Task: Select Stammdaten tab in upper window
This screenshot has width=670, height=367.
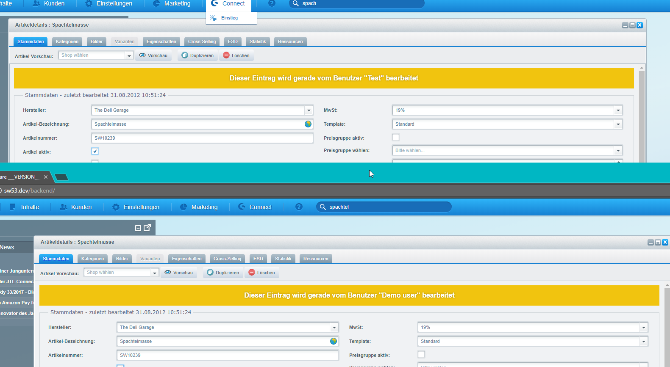Action: tap(31, 41)
